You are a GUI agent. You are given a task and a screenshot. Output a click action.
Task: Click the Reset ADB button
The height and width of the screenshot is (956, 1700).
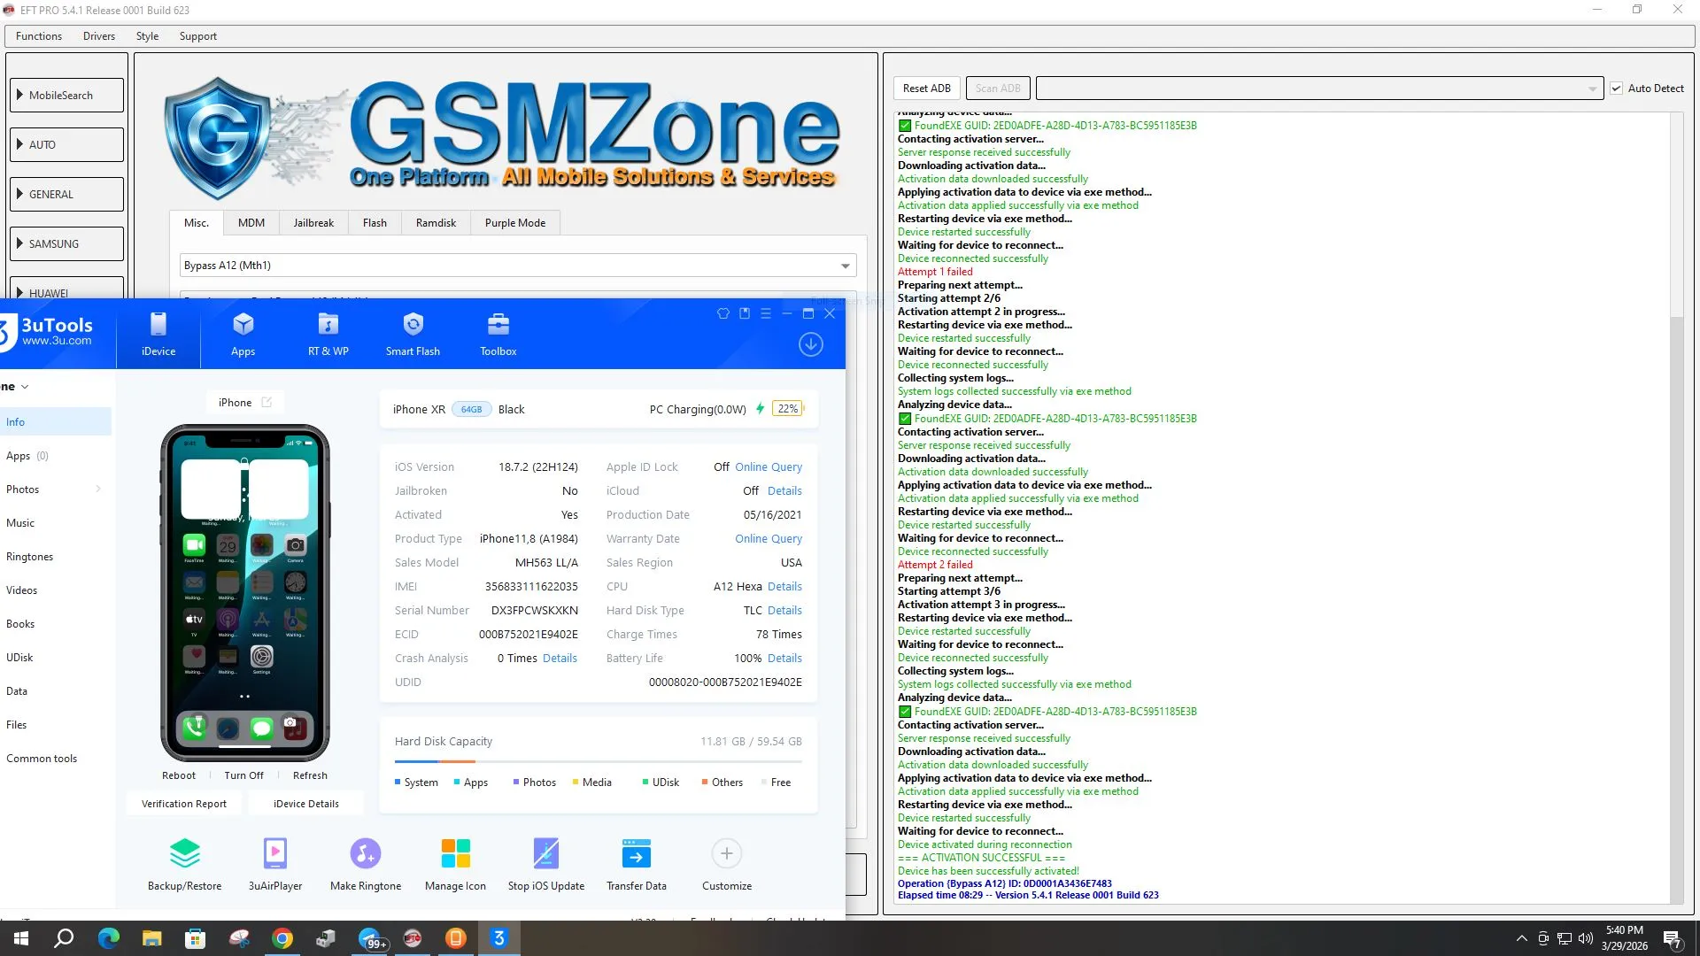[x=926, y=89]
